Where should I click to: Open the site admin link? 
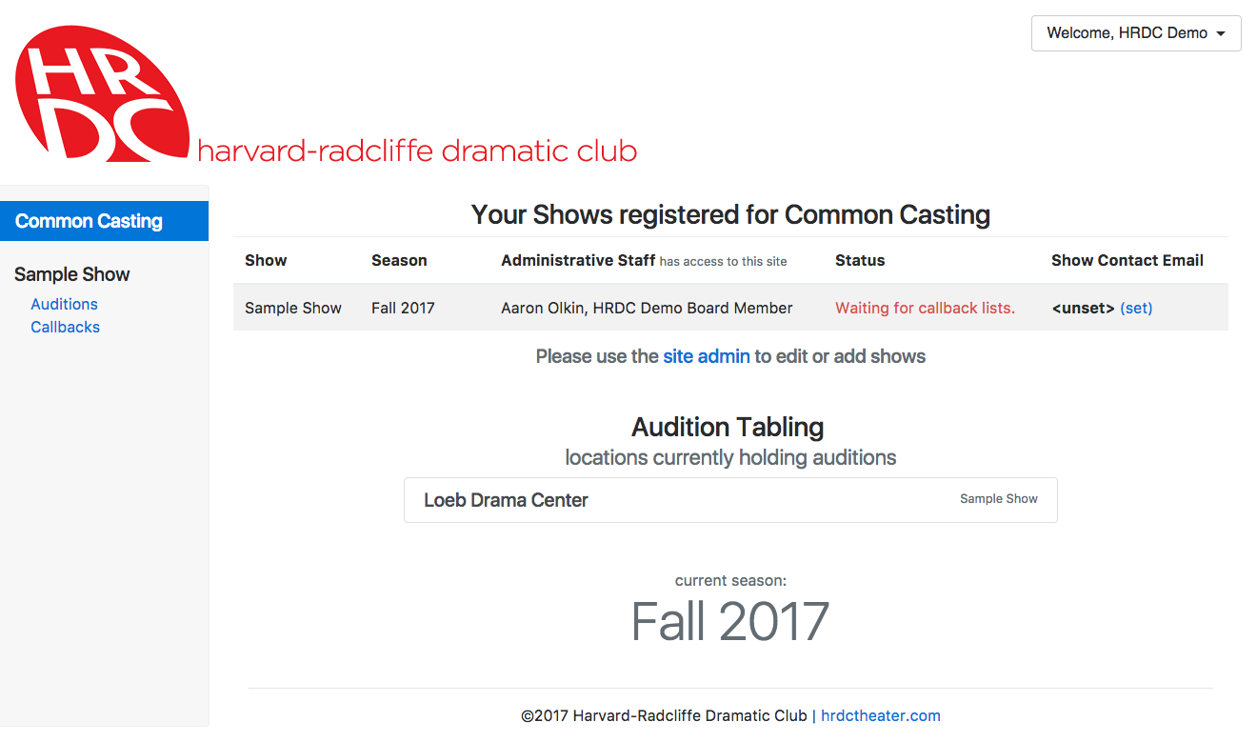point(707,356)
